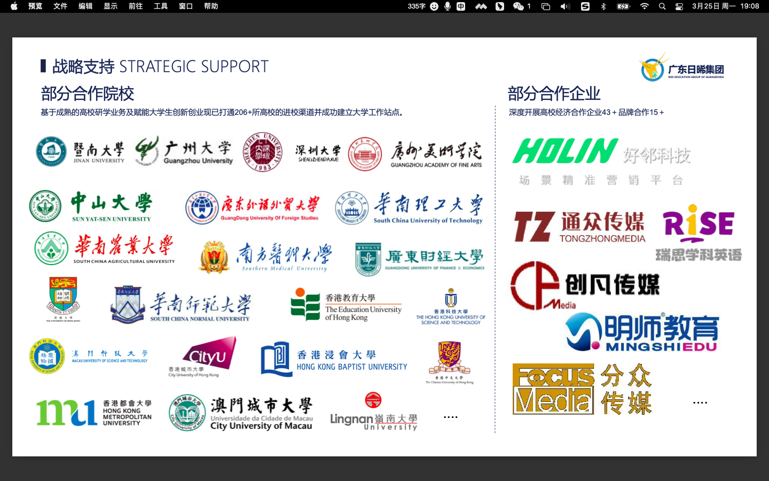The width and height of the screenshot is (769, 481).
Task: Open the 帮助 menu
Action: (x=211, y=6)
